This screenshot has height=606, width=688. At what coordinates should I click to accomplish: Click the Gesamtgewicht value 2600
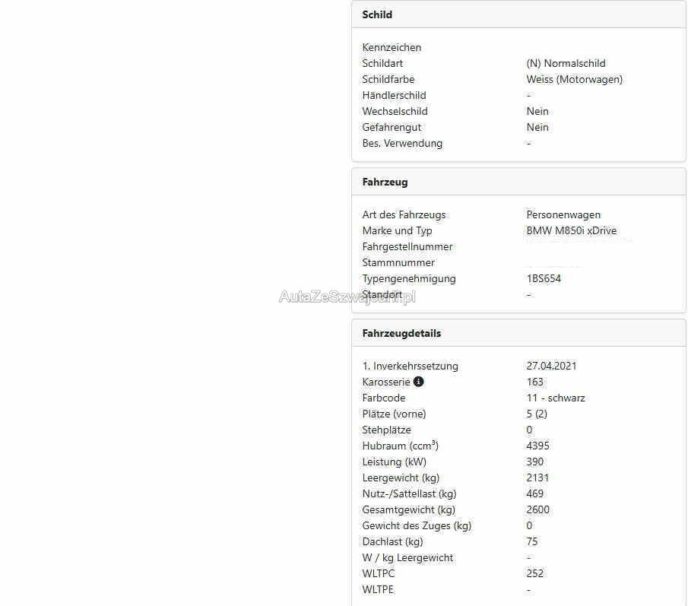537,509
